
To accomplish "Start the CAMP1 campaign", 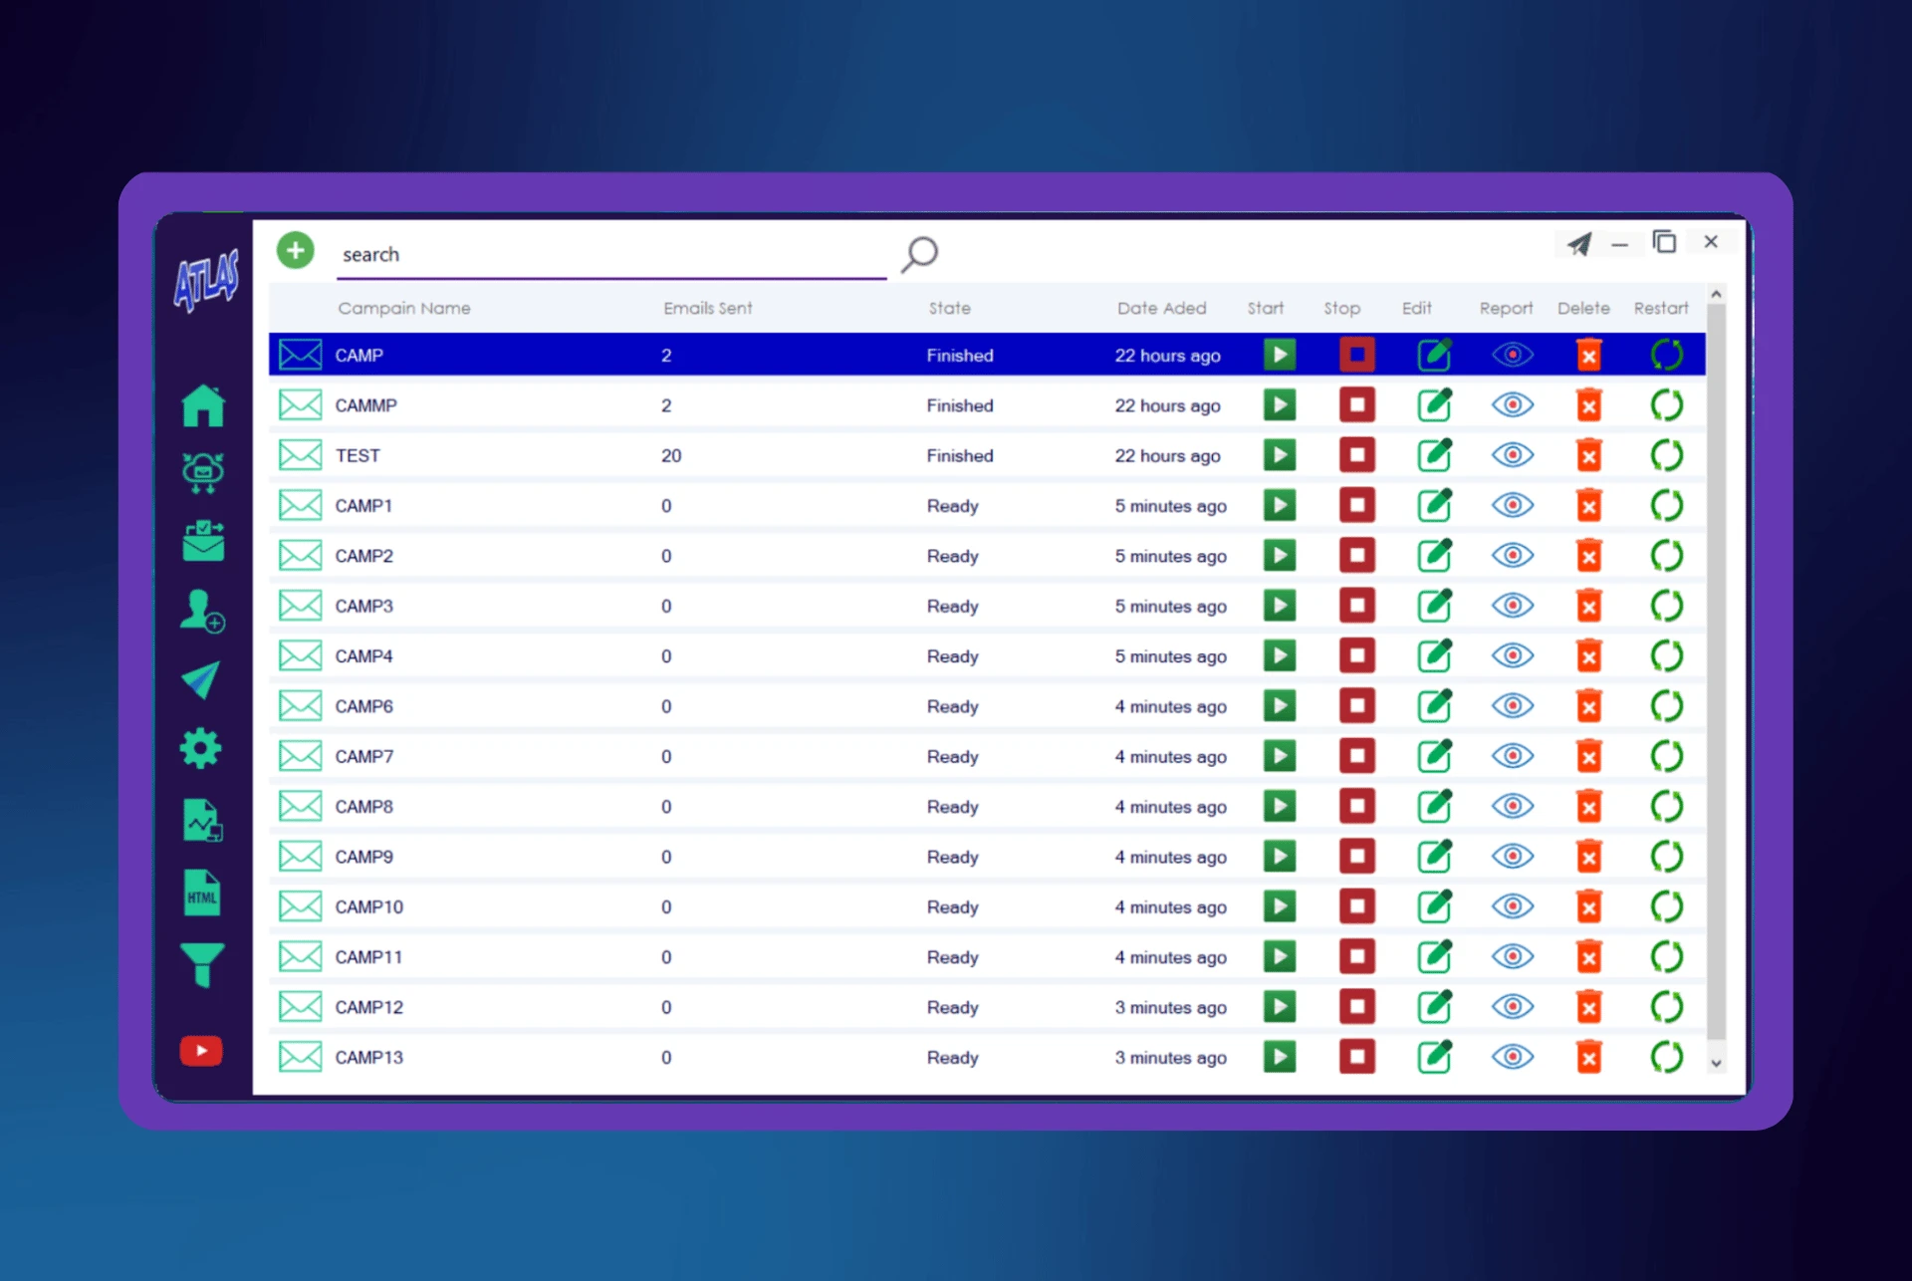I will 1280,505.
